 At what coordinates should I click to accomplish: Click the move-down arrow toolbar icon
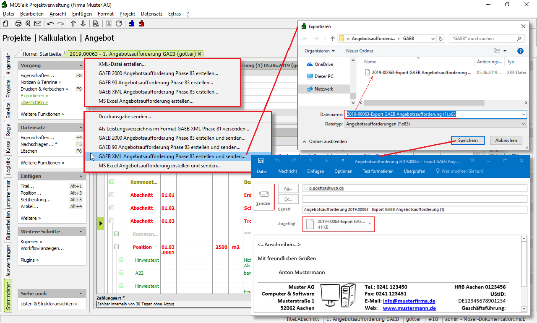coord(83,23)
